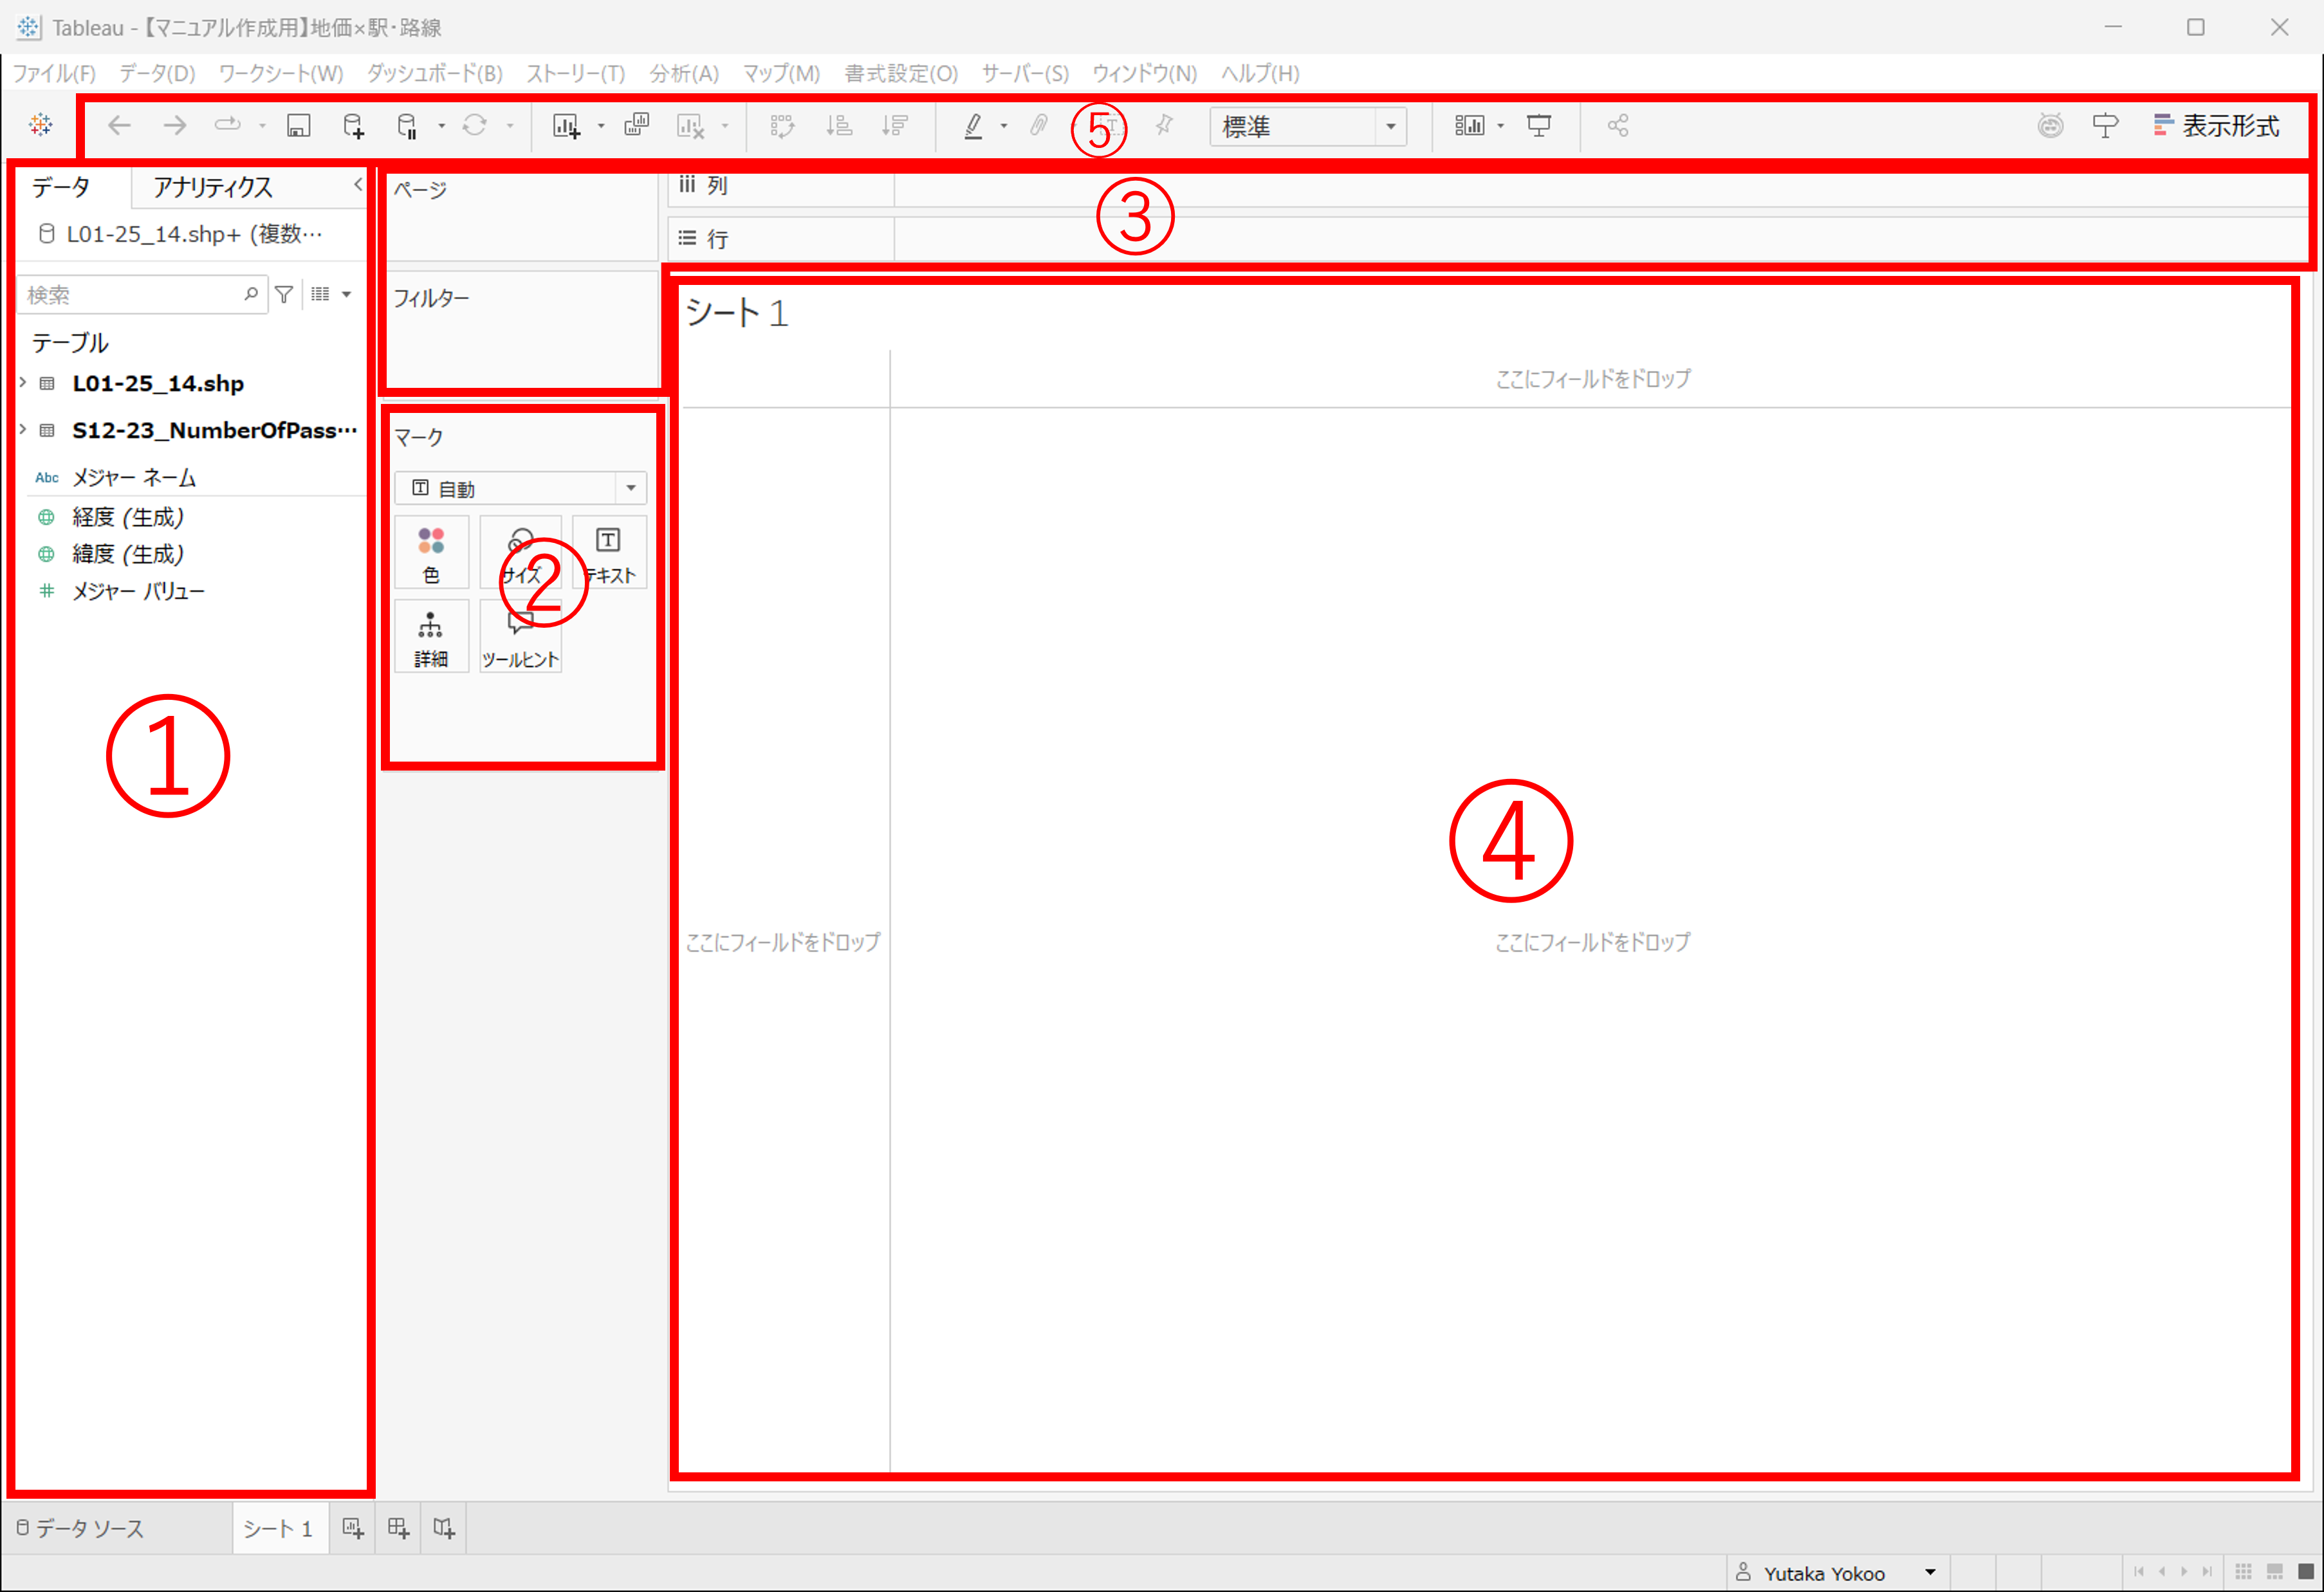The width and height of the screenshot is (2324, 1592).
Task: Select シート 1 tab
Action: coord(279,1528)
